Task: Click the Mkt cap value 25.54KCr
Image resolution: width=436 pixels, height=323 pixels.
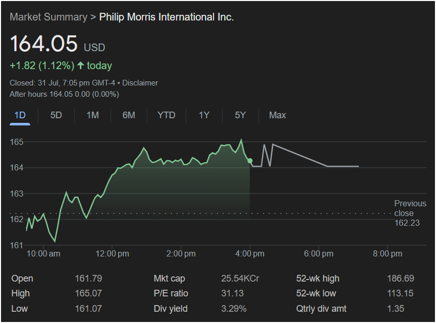Action: 239,278
